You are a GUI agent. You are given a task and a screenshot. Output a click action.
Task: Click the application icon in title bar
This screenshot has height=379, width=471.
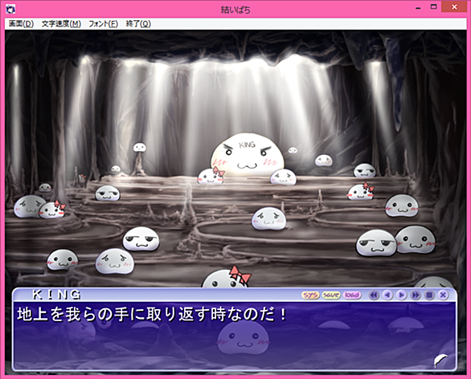click(x=10, y=9)
